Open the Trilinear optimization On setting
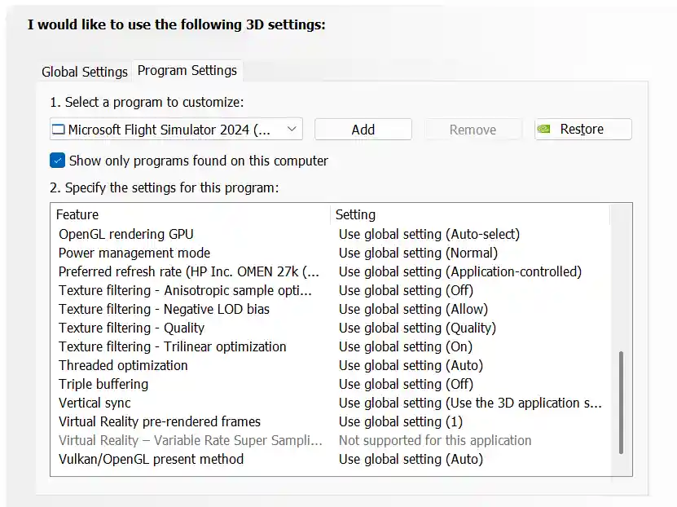Screen dimensions: 677x507 coord(406,346)
